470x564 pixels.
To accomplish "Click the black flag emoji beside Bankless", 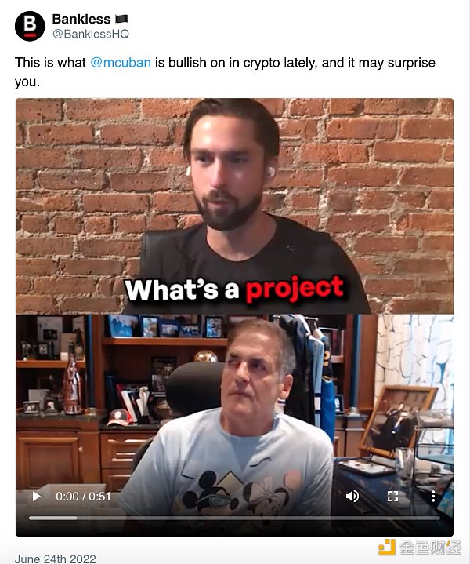I will 121,19.
